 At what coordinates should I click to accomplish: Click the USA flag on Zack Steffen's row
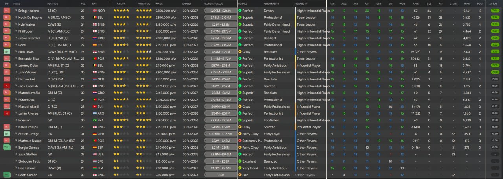(94, 154)
